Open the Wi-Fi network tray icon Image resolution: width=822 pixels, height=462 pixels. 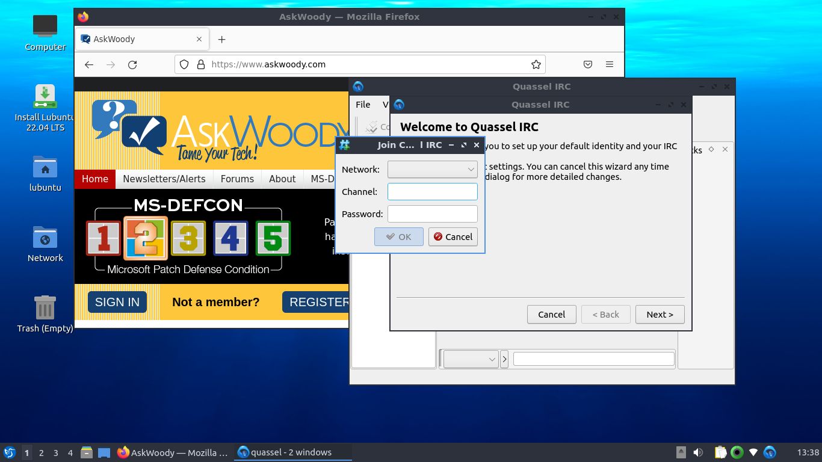tap(753, 452)
